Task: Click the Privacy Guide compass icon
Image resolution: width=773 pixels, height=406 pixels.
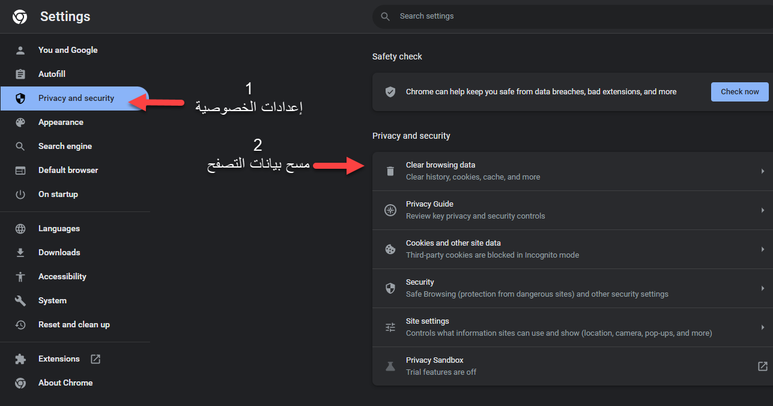Action: pyautogui.click(x=390, y=210)
